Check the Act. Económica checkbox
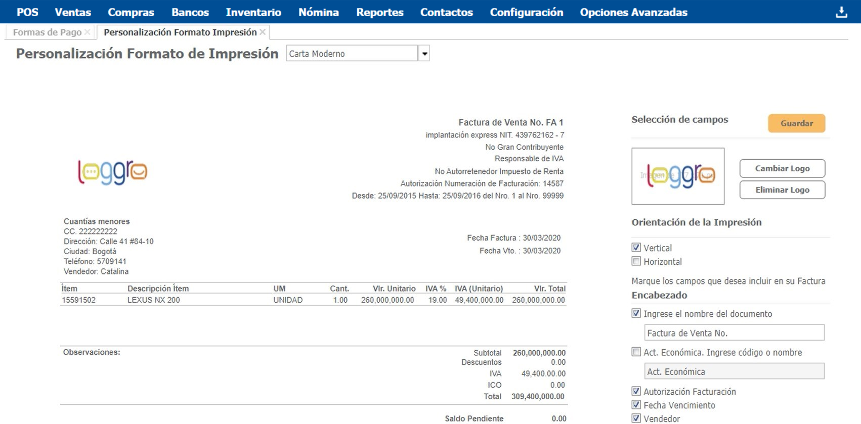861x424 pixels. pyautogui.click(x=636, y=352)
